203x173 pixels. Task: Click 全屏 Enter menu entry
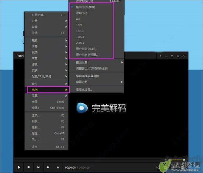point(46,102)
